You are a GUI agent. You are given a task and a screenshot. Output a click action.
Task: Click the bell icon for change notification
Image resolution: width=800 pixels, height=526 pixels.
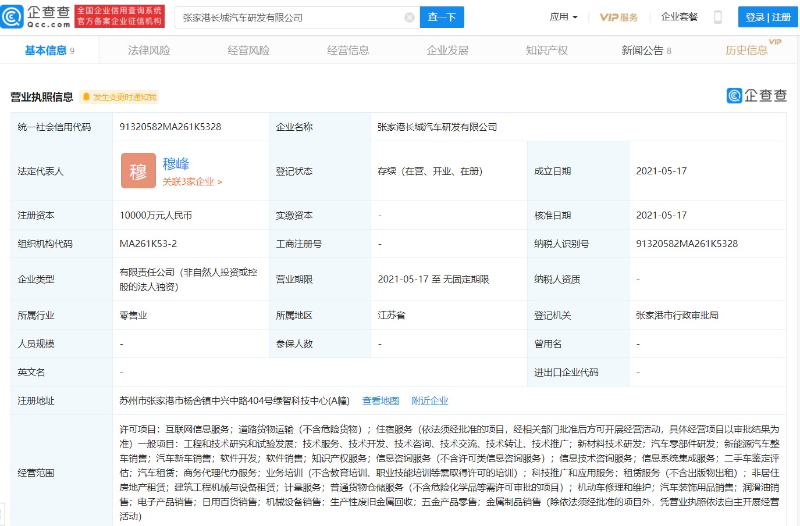point(86,97)
